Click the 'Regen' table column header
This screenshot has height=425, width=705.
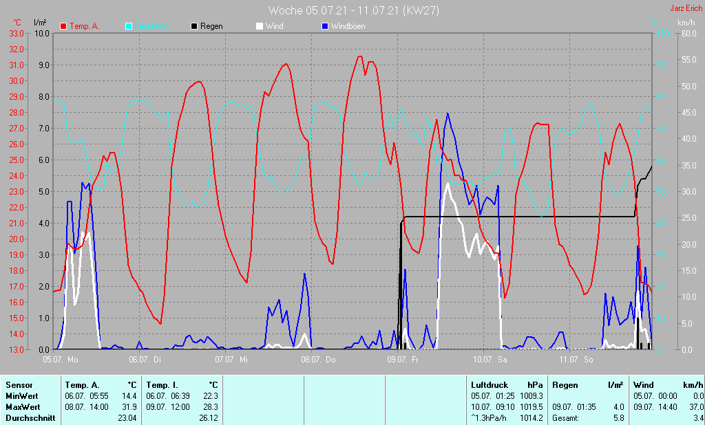pos(565,385)
